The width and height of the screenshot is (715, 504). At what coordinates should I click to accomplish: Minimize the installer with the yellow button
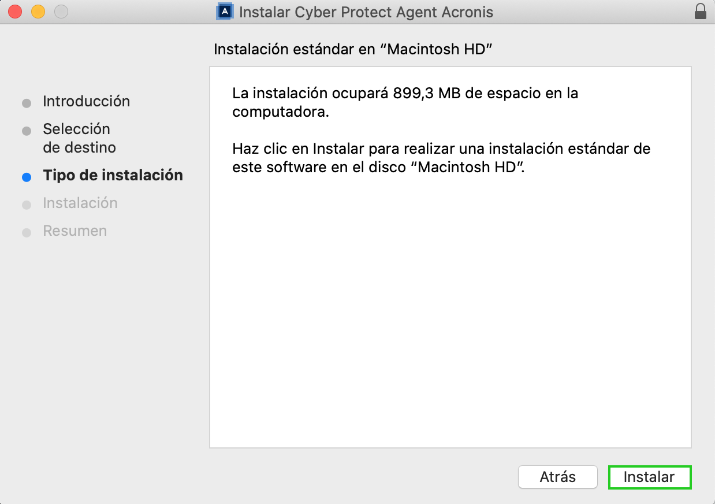(38, 12)
